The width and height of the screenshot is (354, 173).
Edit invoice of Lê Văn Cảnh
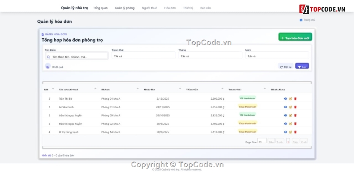291,107
